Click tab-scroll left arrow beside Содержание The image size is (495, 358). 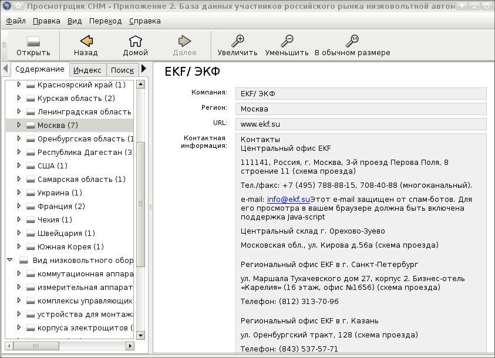[x=5, y=69]
